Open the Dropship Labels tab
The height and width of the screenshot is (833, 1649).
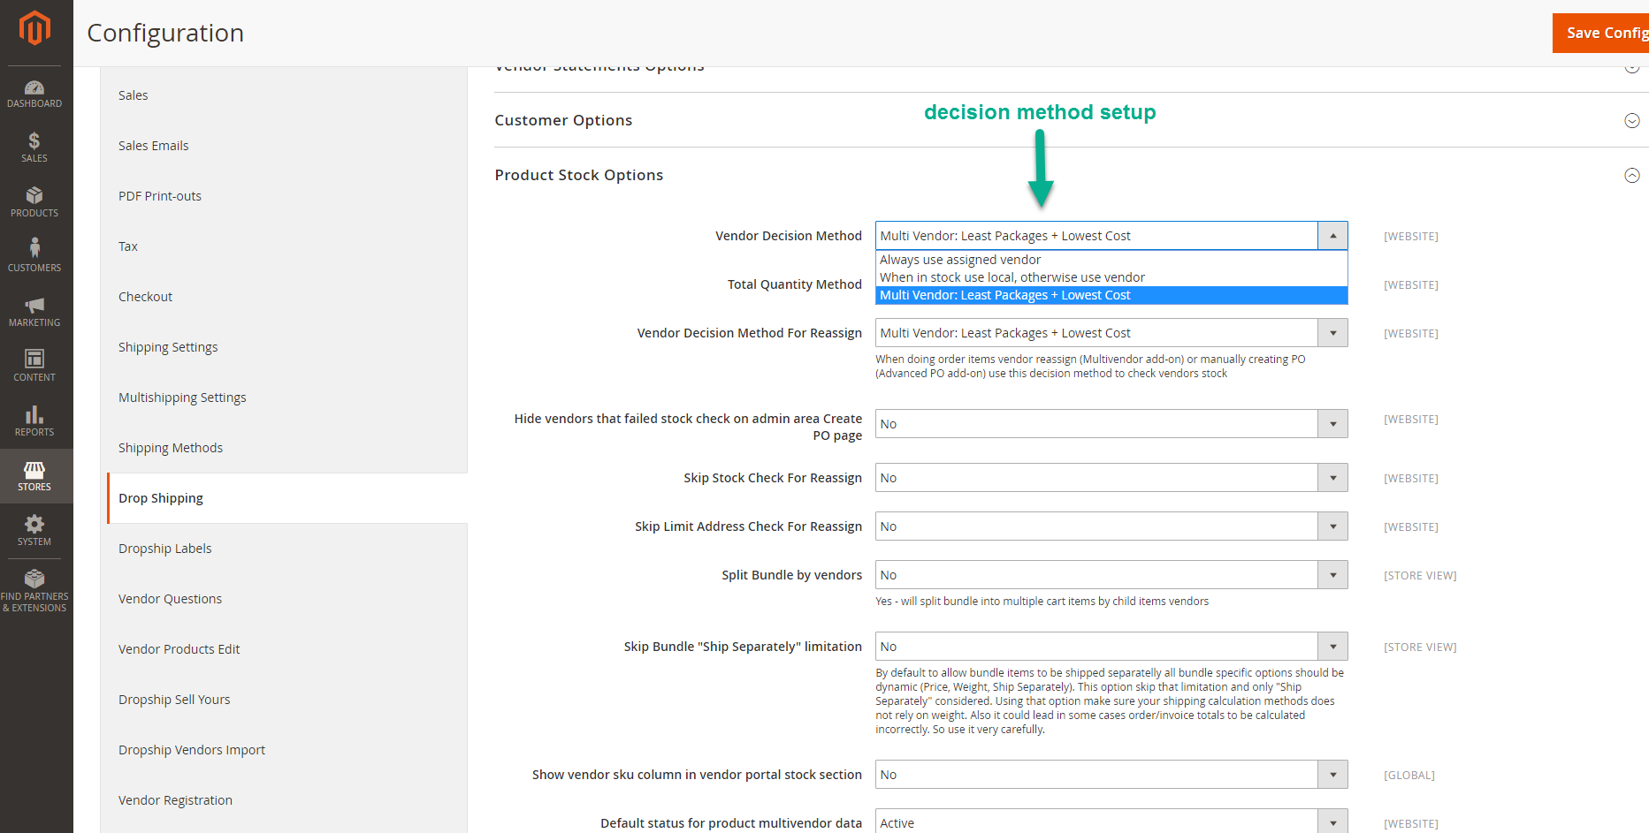coord(284,549)
